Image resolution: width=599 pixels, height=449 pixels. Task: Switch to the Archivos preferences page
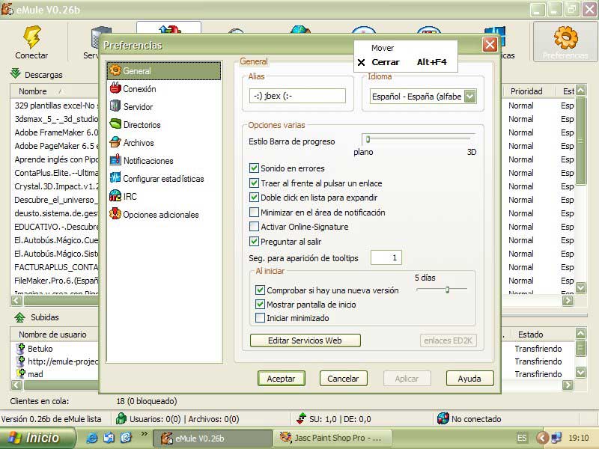click(x=139, y=142)
